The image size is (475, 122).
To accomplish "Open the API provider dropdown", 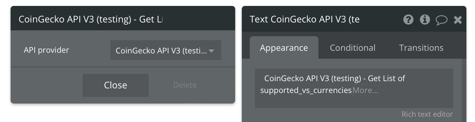I will [166, 50].
